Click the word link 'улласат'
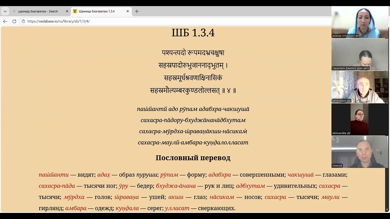 coord(177,208)
